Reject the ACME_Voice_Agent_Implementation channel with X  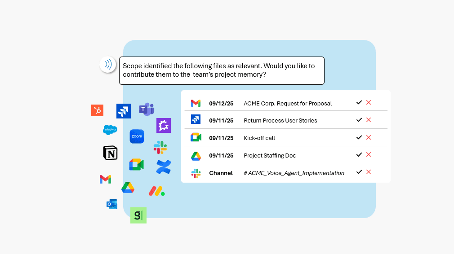pyautogui.click(x=369, y=172)
